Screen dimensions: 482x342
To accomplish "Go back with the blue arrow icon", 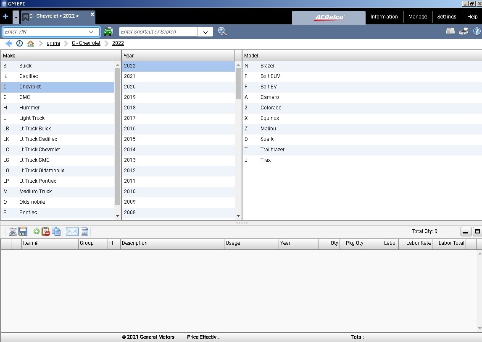I will pyautogui.click(x=9, y=43).
